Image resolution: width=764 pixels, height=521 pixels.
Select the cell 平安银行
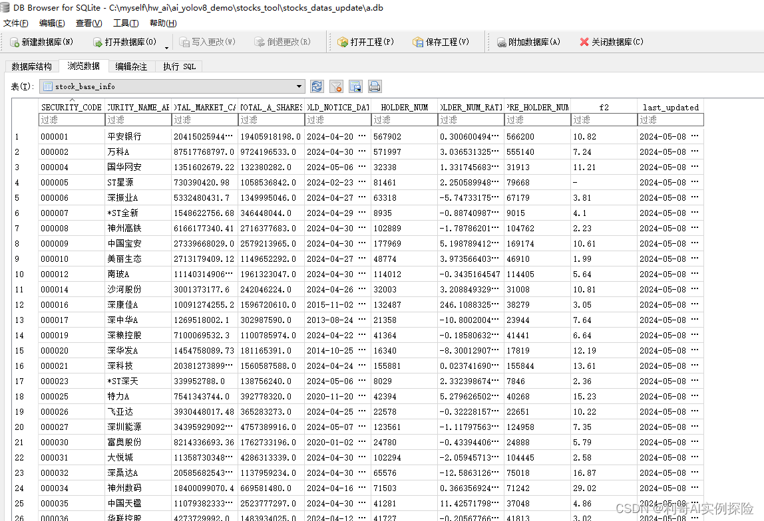click(x=138, y=137)
